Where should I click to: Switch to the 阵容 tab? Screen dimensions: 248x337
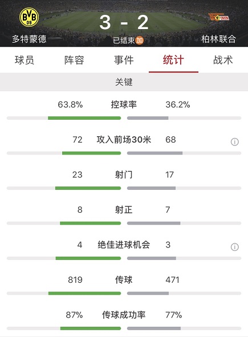tap(74, 60)
